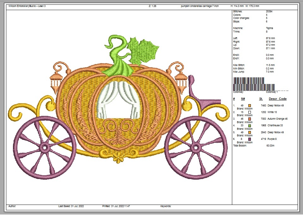
Task: Click the 'N#' column header
Action: point(243,99)
